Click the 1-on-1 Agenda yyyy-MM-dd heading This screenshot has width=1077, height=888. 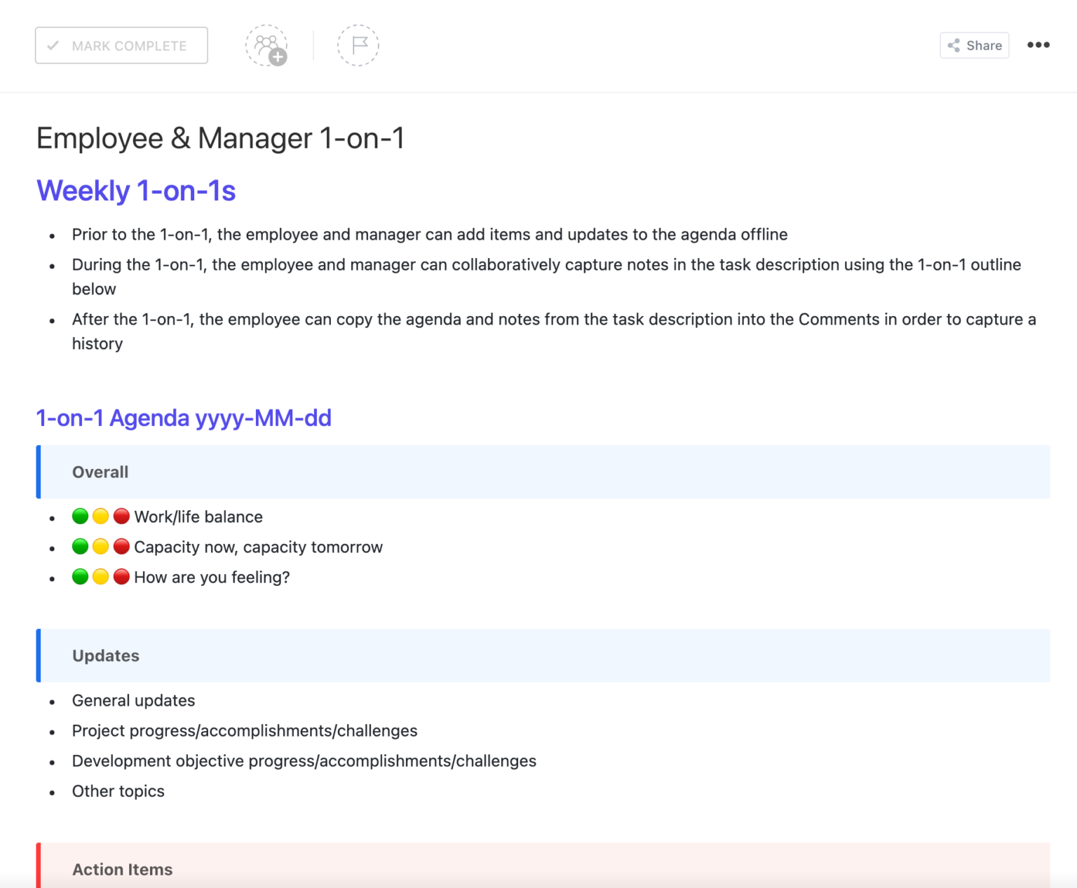[x=184, y=418]
